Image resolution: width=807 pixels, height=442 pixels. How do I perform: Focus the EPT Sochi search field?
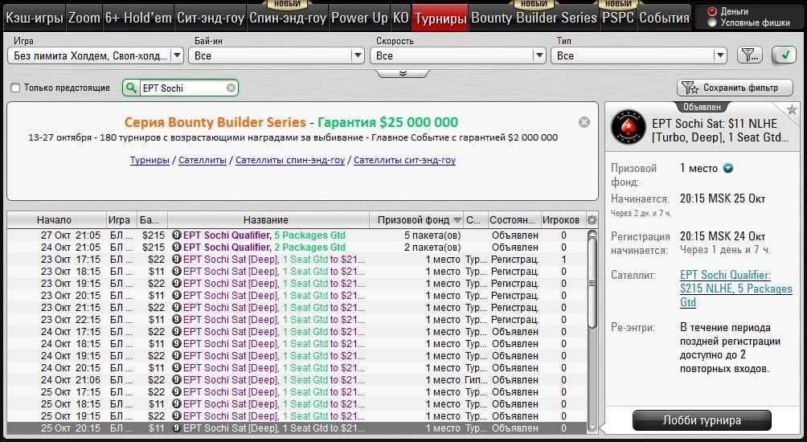tap(183, 88)
